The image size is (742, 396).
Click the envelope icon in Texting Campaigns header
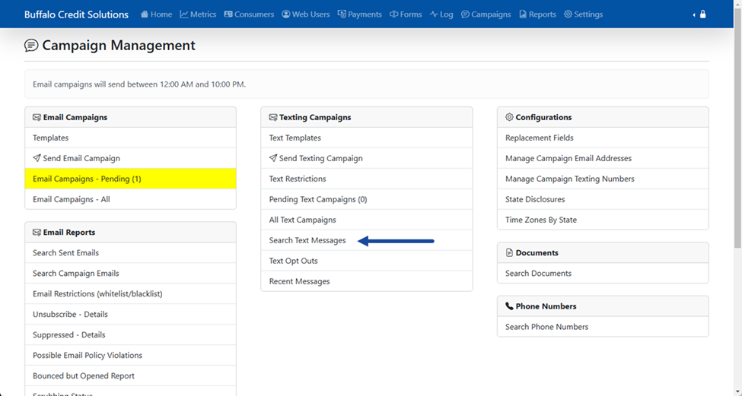coord(273,117)
